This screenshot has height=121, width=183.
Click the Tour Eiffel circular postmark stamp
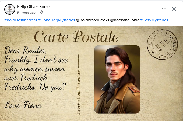coord(162,44)
